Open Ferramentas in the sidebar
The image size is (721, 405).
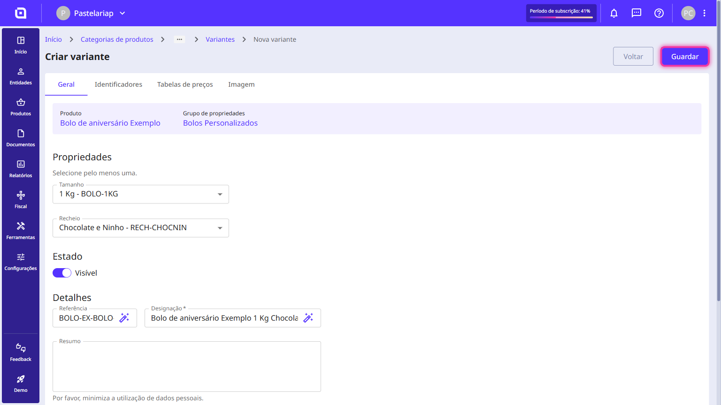(21, 231)
